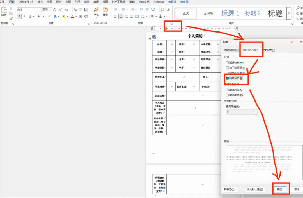Image resolution: width=303 pixels, height=198 pixels.
Task: Click the Copy icon in clipboard group
Action: tap(11, 13)
